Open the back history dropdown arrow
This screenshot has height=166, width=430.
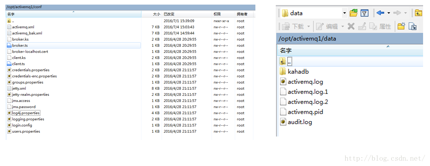[388, 13]
